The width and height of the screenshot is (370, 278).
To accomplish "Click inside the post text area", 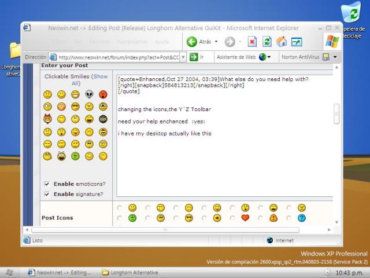I will coord(225,136).
